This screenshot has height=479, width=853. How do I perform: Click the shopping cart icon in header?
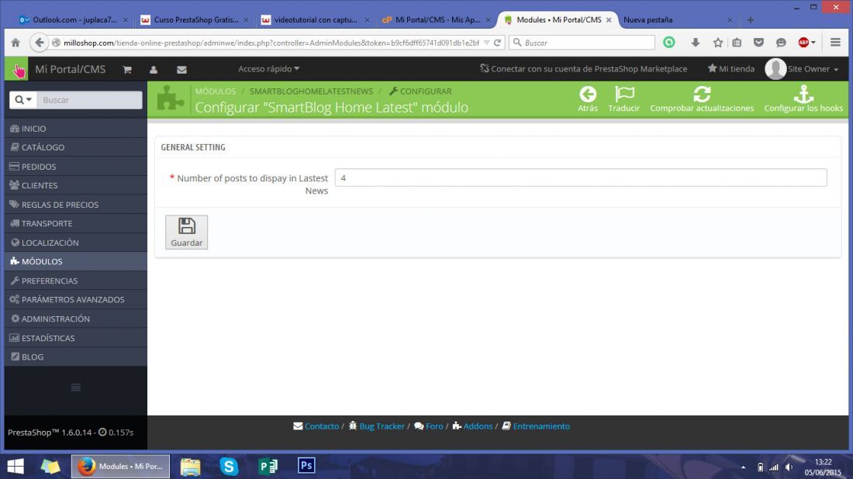126,70
